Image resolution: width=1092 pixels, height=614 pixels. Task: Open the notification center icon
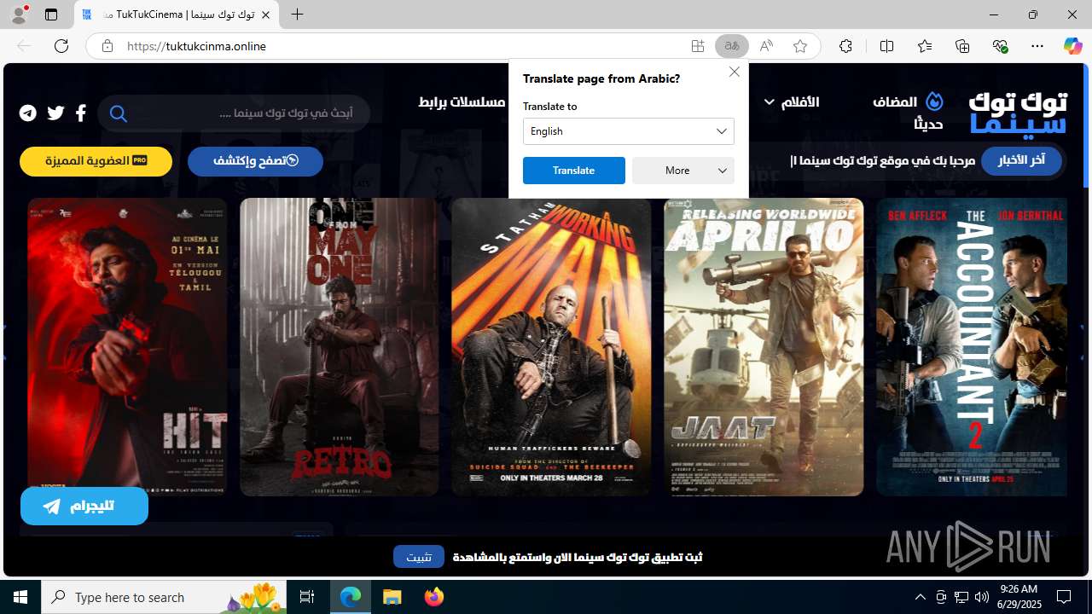[x=1064, y=597]
